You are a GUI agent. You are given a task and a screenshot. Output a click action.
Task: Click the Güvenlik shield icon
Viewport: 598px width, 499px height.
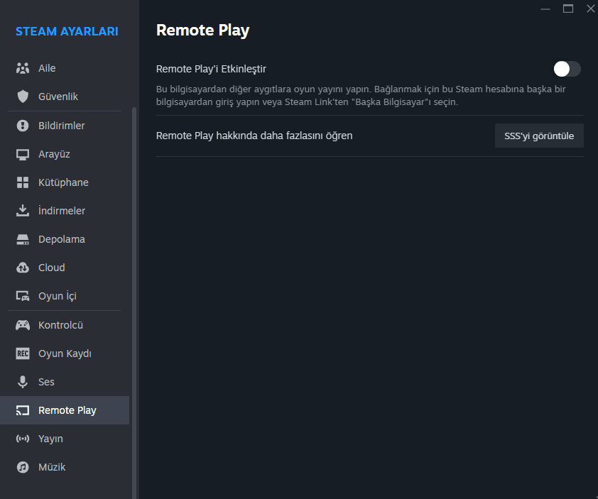click(23, 97)
